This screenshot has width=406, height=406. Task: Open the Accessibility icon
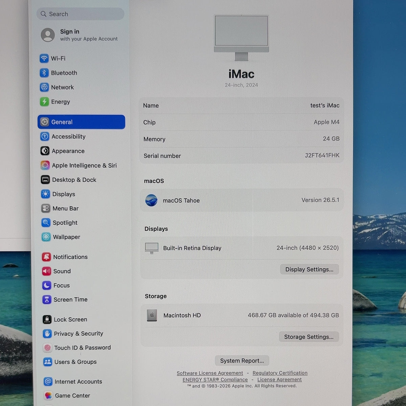point(45,136)
